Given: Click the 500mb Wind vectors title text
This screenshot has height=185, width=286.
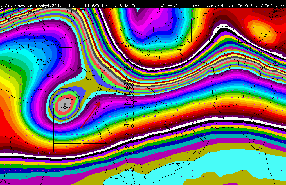Looking at the screenshot, I should pos(222,6).
